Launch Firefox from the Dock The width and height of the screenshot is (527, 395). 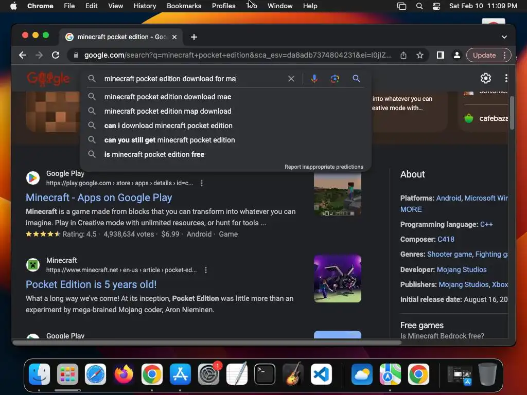pyautogui.click(x=124, y=374)
